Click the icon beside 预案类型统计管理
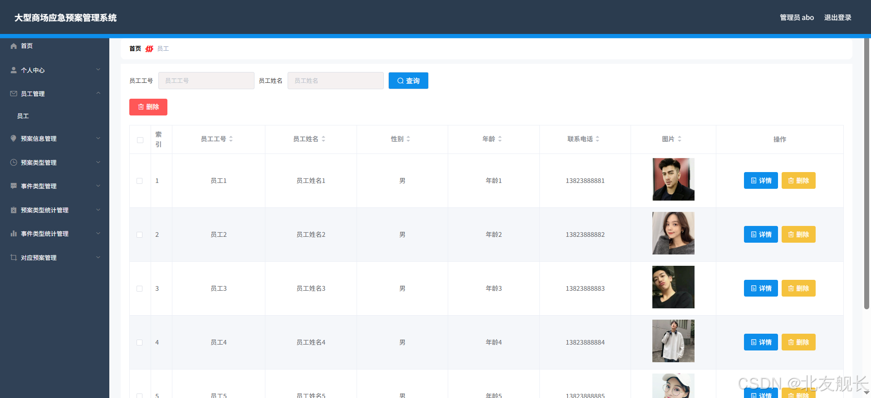Image resolution: width=871 pixels, height=398 pixels. 14,210
